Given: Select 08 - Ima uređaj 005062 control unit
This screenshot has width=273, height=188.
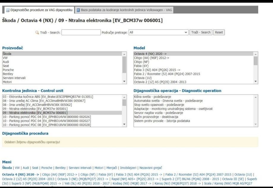Looking at the screenshot, I should tap(62, 105).
